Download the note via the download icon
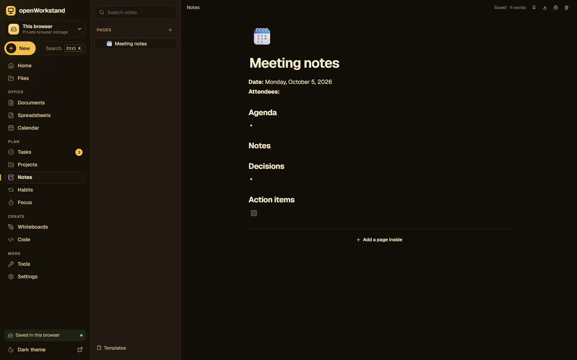 point(545,8)
